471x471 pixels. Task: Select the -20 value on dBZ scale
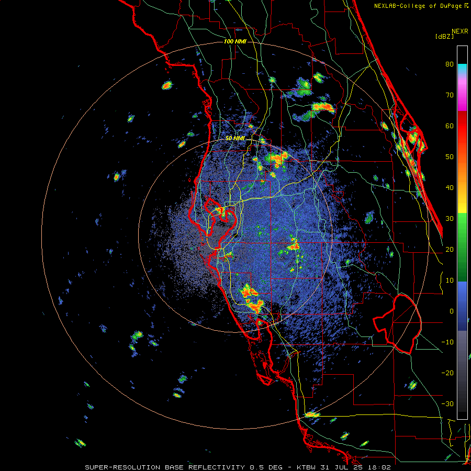pyautogui.click(x=447, y=373)
